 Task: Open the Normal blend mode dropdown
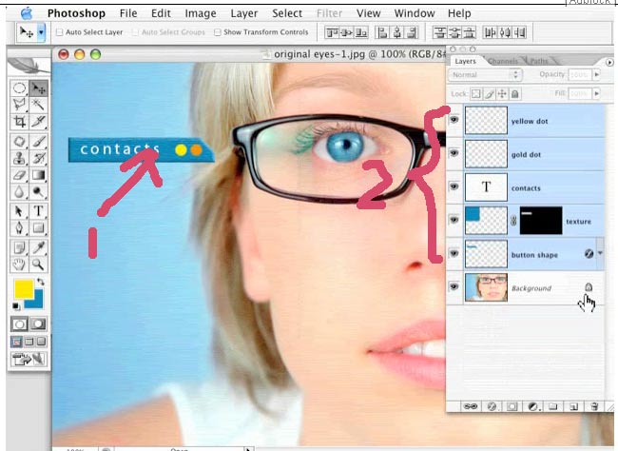487,74
